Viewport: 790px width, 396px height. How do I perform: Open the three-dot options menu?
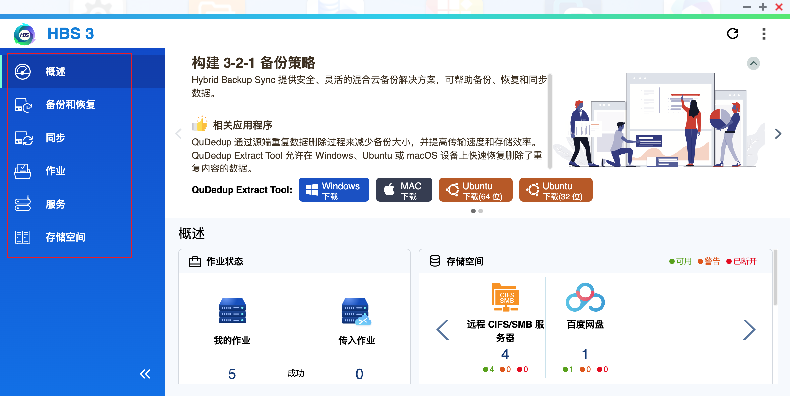764,33
